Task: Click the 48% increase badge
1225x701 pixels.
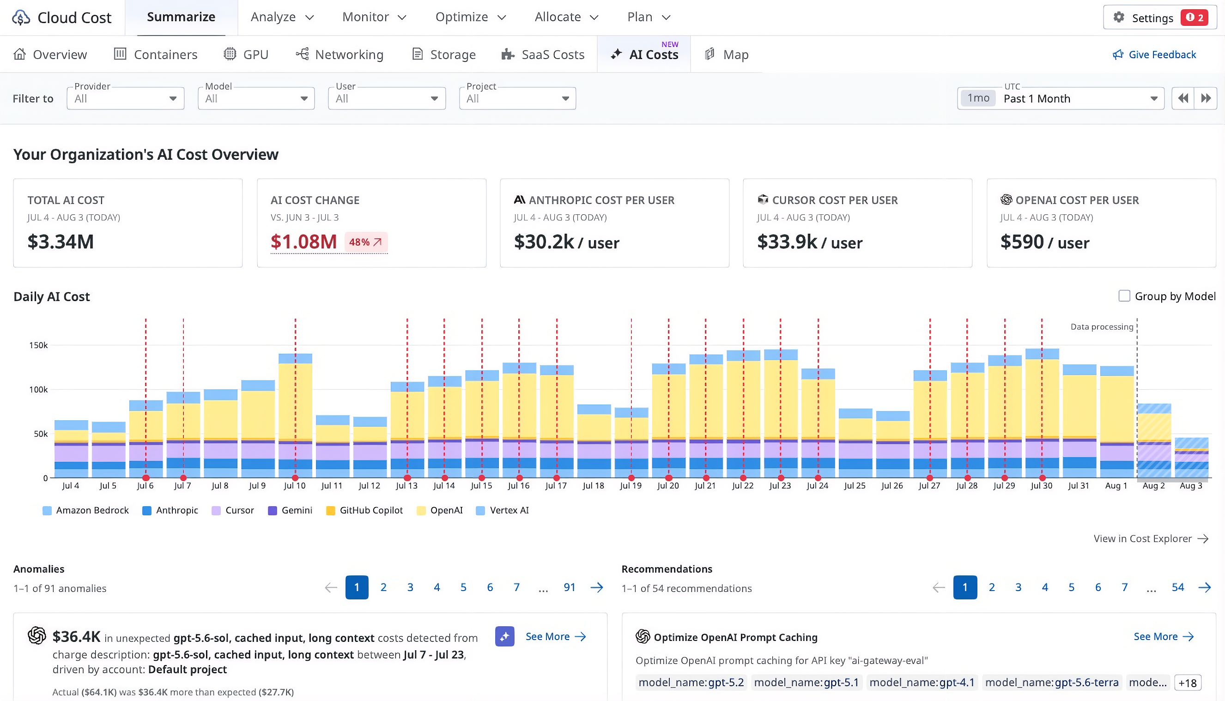Action: point(365,242)
